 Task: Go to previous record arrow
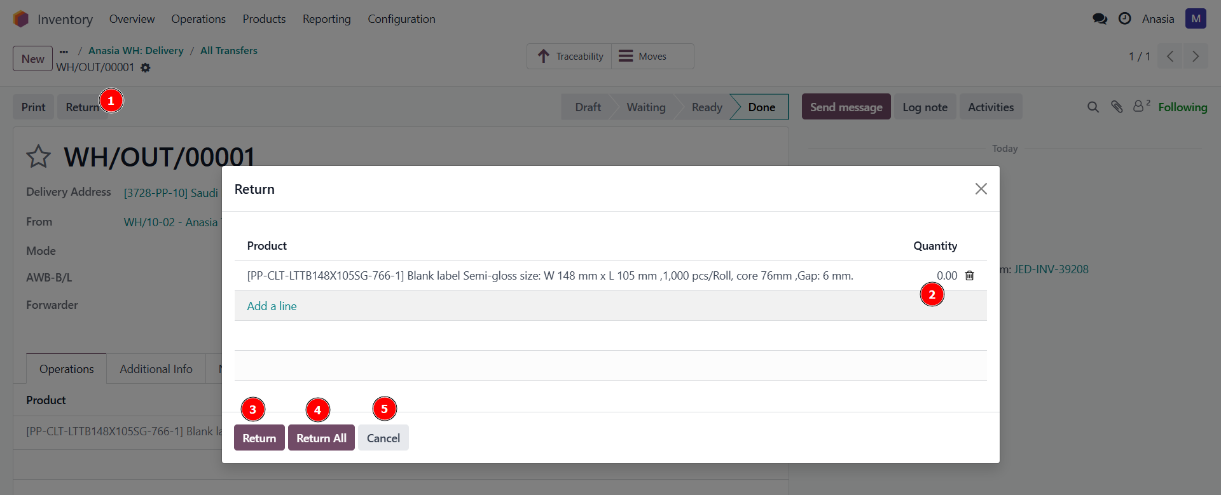coord(1170,57)
